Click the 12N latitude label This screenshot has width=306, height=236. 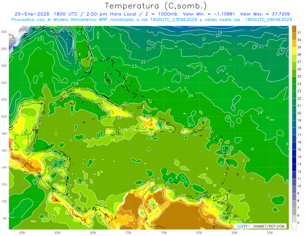4,184
